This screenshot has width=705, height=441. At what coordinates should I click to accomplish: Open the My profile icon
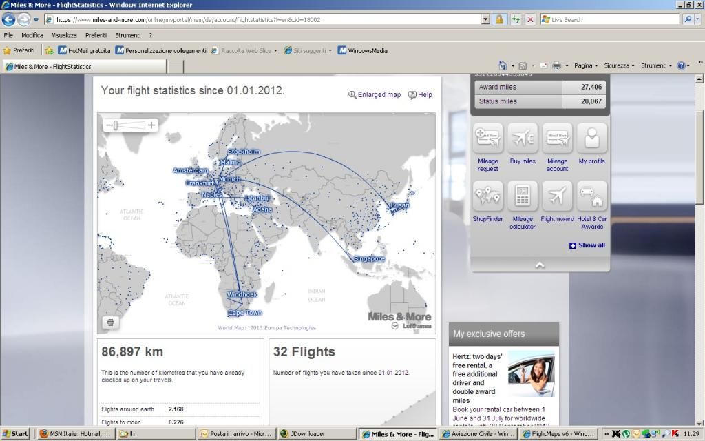(591, 138)
